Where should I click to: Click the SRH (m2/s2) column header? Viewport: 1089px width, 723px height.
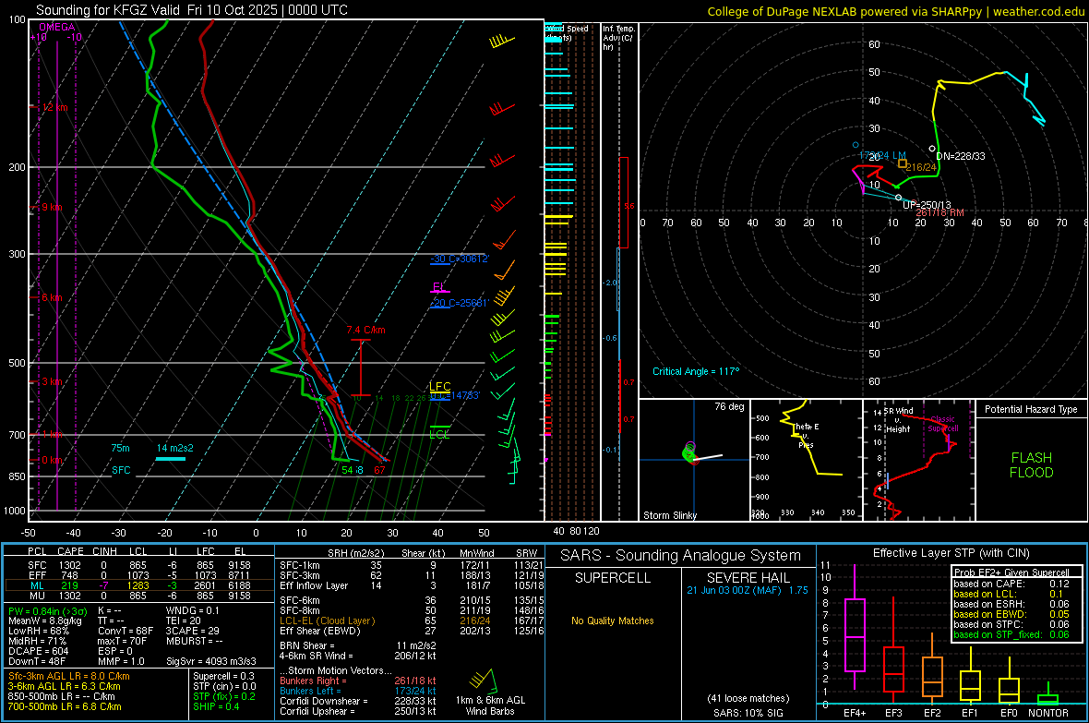pyautogui.click(x=355, y=553)
